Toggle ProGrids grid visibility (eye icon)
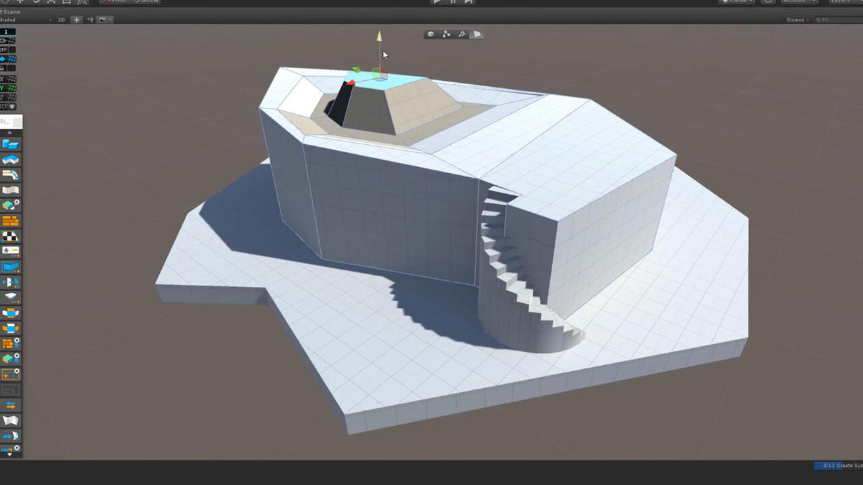 [8, 41]
